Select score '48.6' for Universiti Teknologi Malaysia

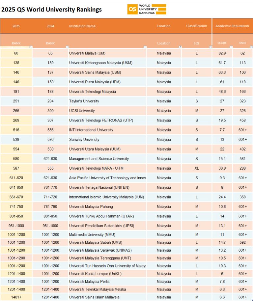pos(222,92)
